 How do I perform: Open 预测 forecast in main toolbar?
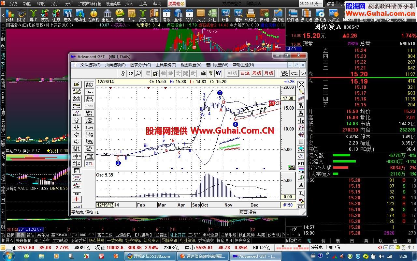10,16
